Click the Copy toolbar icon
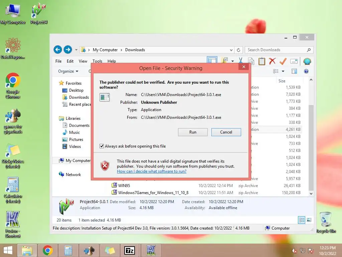The image size is (342, 257). tap(251, 61)
